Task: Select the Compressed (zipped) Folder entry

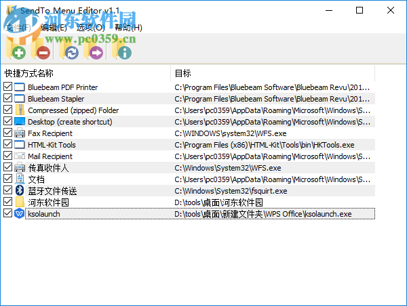Action: click(73, 110)
